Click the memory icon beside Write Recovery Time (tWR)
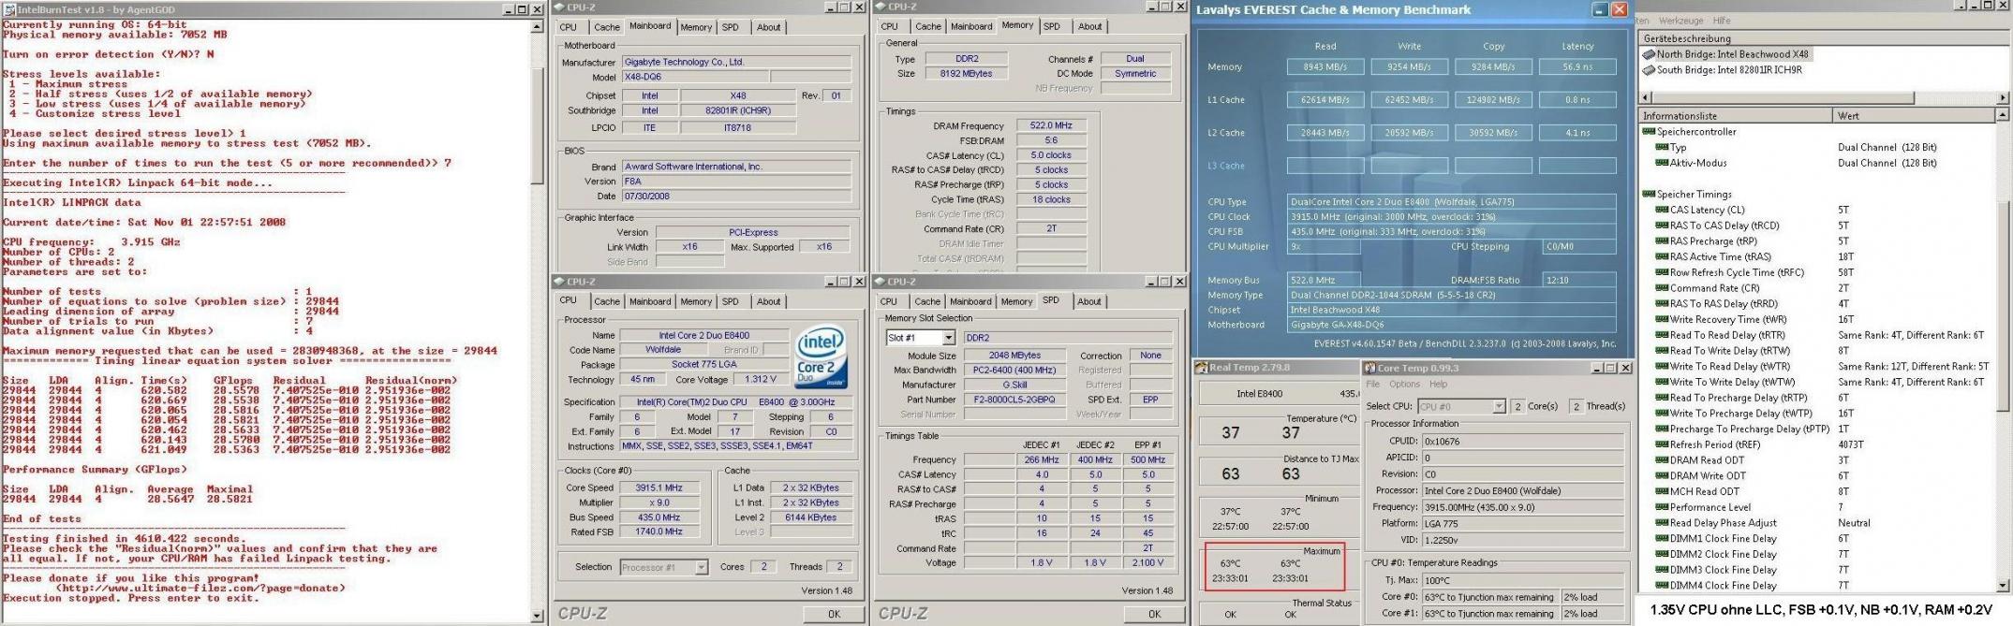 point(1662,319)
